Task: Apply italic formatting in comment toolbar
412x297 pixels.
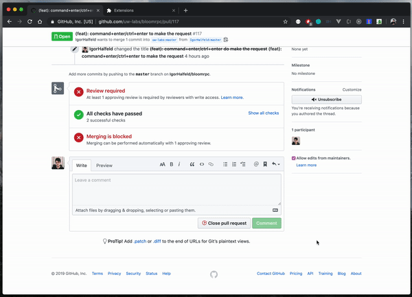Action: (179, 164)
